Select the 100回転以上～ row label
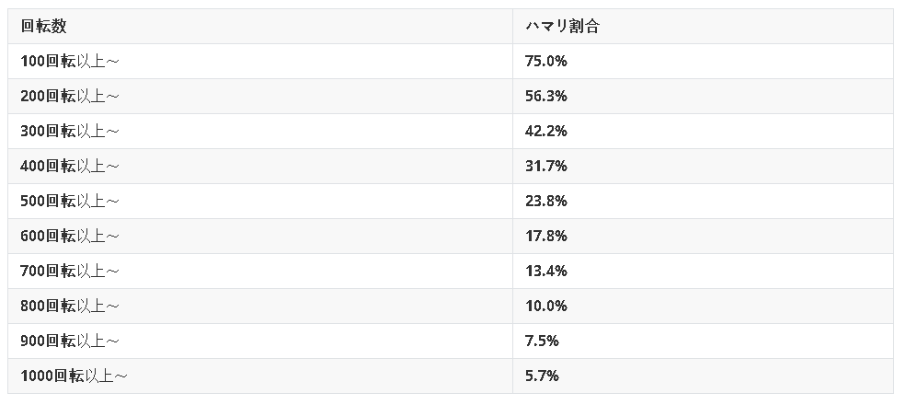Image resolution: width=906 pixels, height=405 pixels. 70,62
